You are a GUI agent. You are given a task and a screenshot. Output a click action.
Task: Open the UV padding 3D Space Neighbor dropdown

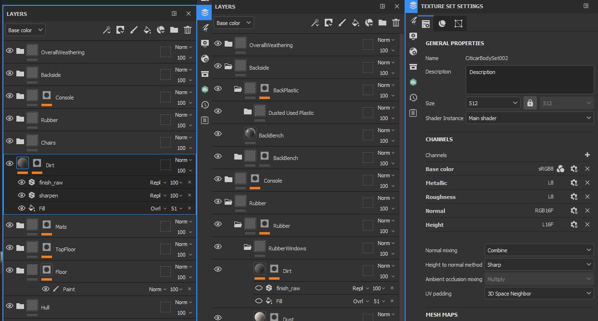click(x=539, y=294)
